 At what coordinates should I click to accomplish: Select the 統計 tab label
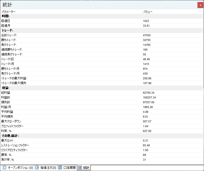(86, 168)
